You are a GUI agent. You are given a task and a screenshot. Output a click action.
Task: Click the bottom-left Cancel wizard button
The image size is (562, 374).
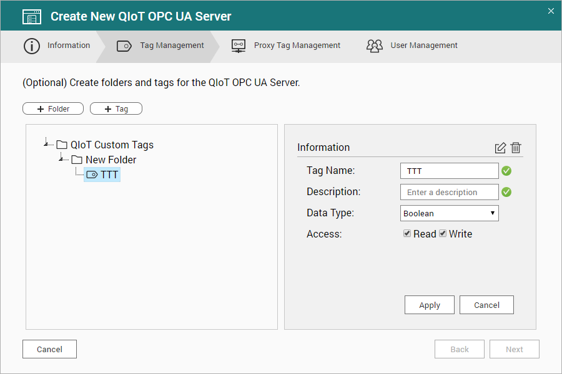(x=49, y=349)
